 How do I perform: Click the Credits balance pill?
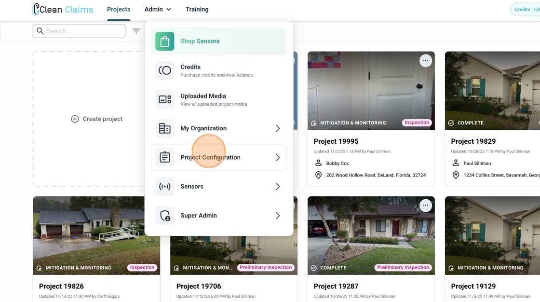click(x=526, y=9)
